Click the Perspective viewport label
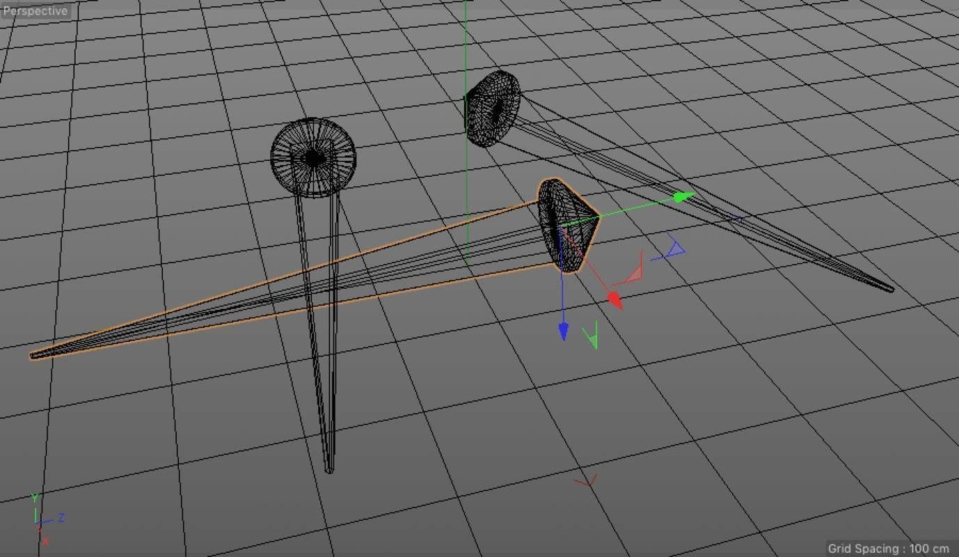The image size is (959, 557). pos(35,11)
